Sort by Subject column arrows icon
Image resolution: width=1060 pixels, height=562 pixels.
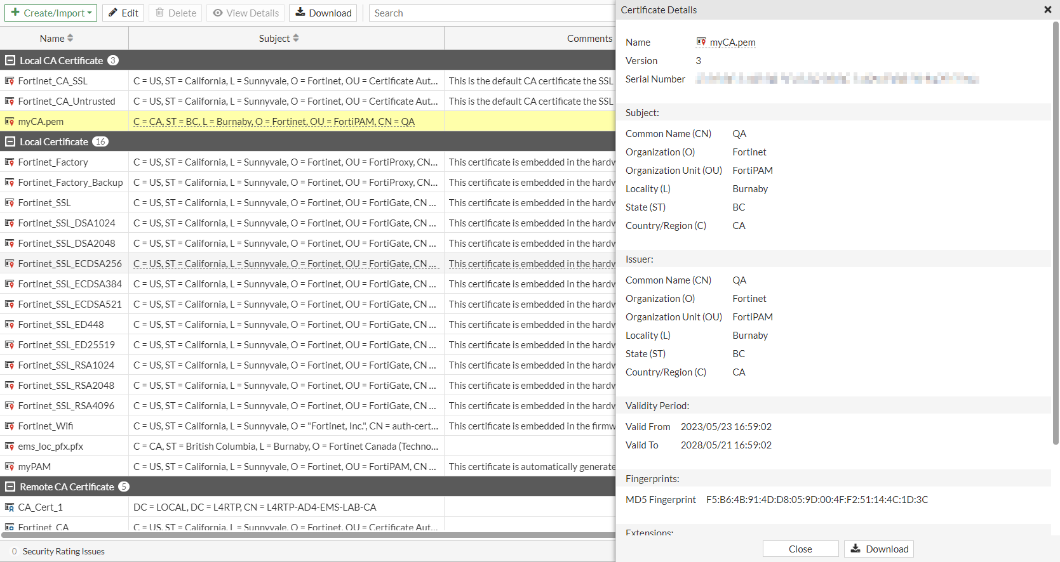pyautogui.click(x=296, y=39)
